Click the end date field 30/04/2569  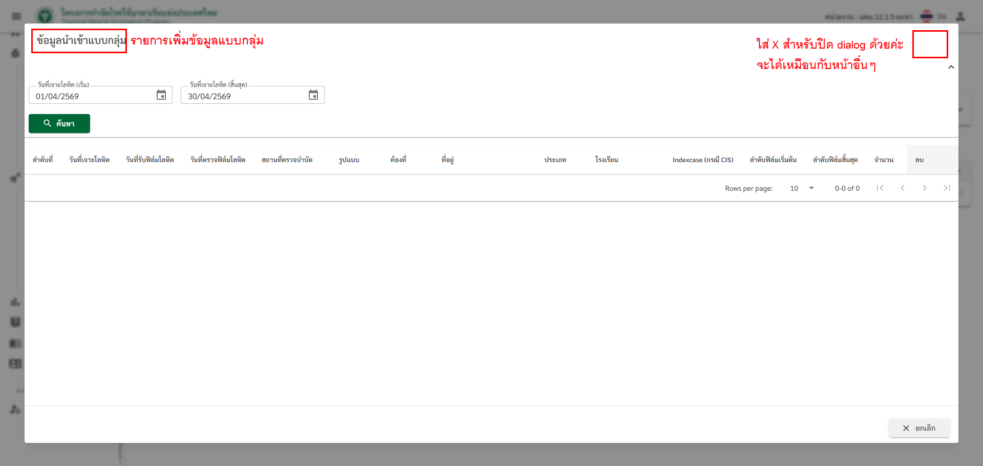pos(245,96)
